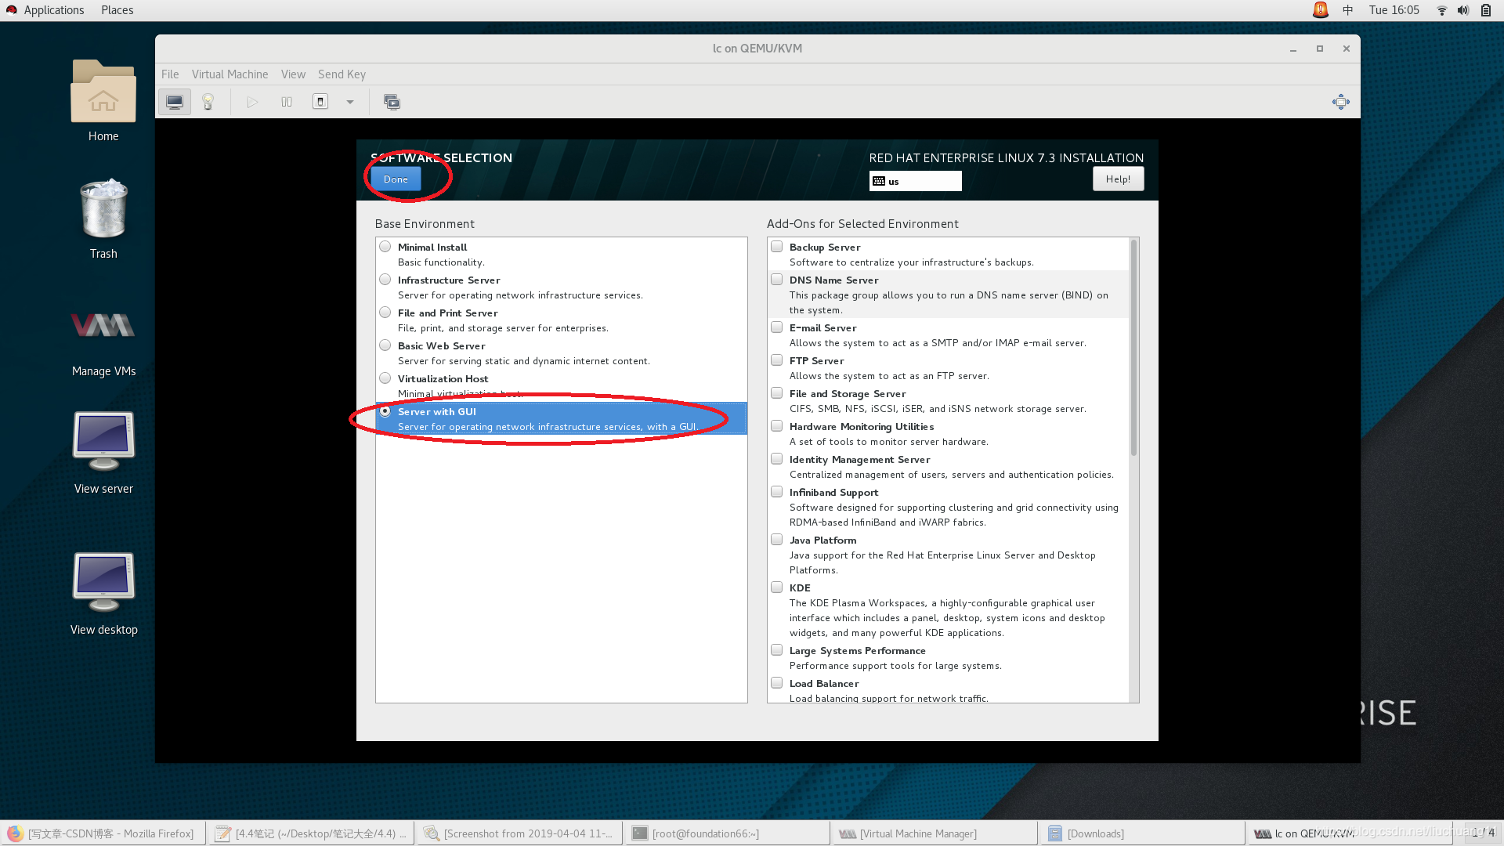Viewport: 1504px width, 846px height.
Task: Click the Chinese input method indicator
Action: point(1348,10)
